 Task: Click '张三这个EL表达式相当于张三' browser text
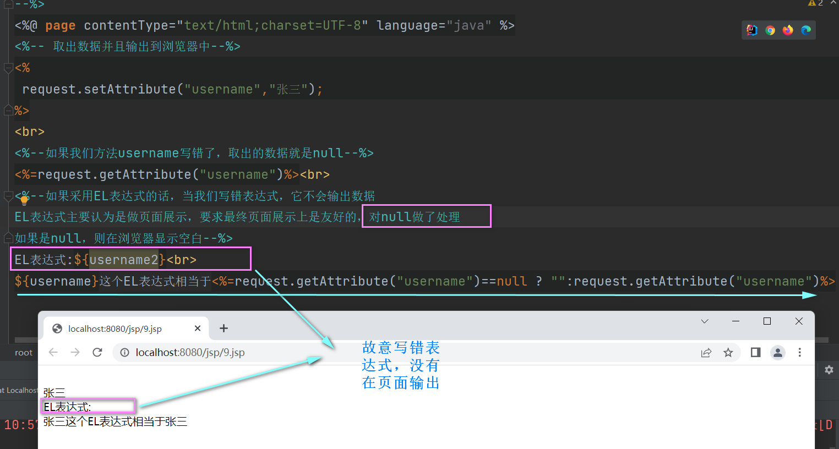pyautogui.click(x=115, y=422)
